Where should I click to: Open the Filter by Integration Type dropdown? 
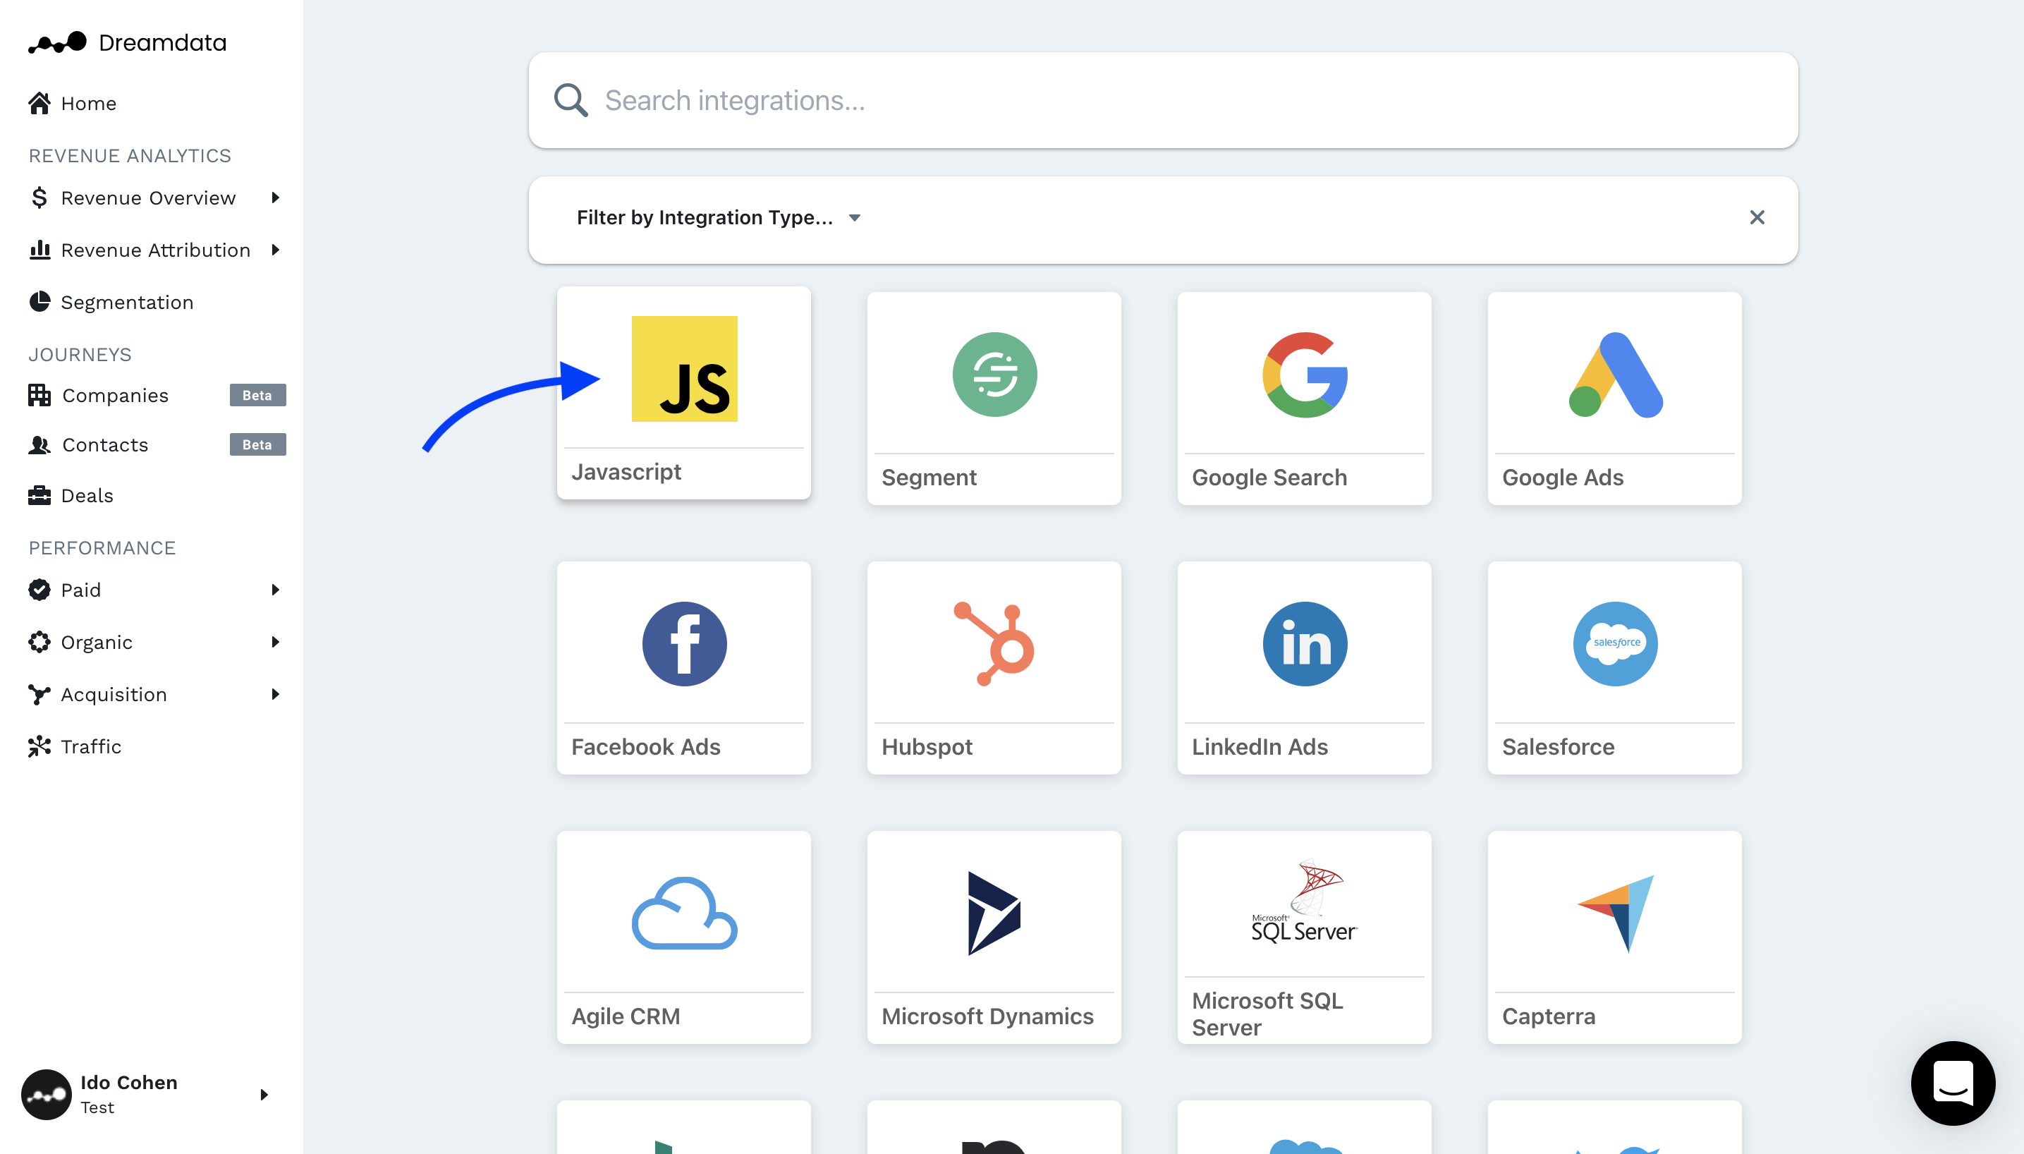(x=719, y=217)
